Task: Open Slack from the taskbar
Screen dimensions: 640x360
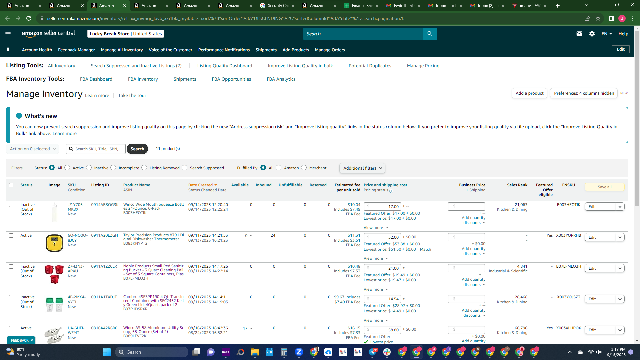Action: point(387,352)
